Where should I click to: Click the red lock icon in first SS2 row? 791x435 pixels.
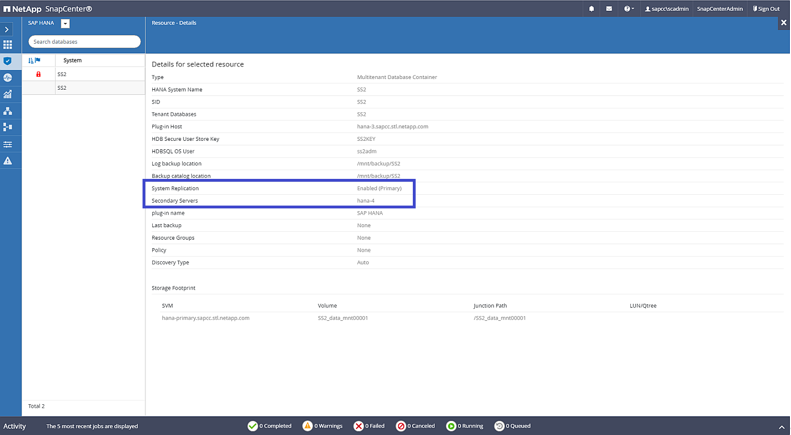click(x=39, y=74)
